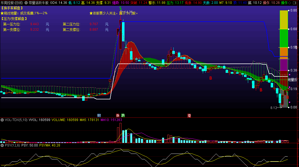Image resolution: width=299 pixels, height=167 pixels.
Task: Click the ★该股票少人关注 note text
Action: (x=114, y=13)
